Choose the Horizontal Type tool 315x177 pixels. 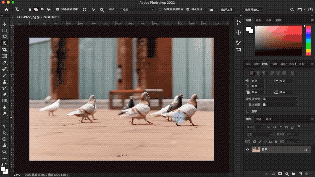point(5,127)
